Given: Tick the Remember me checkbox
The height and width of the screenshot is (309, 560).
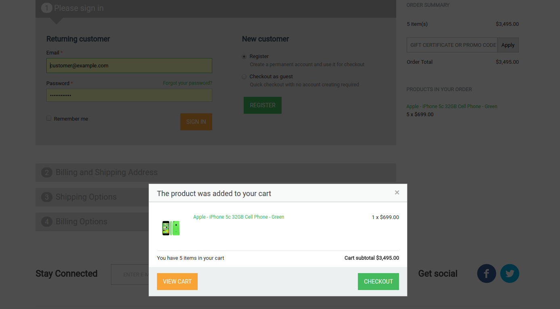Looking at the screenshot, I should click(49, 118).
